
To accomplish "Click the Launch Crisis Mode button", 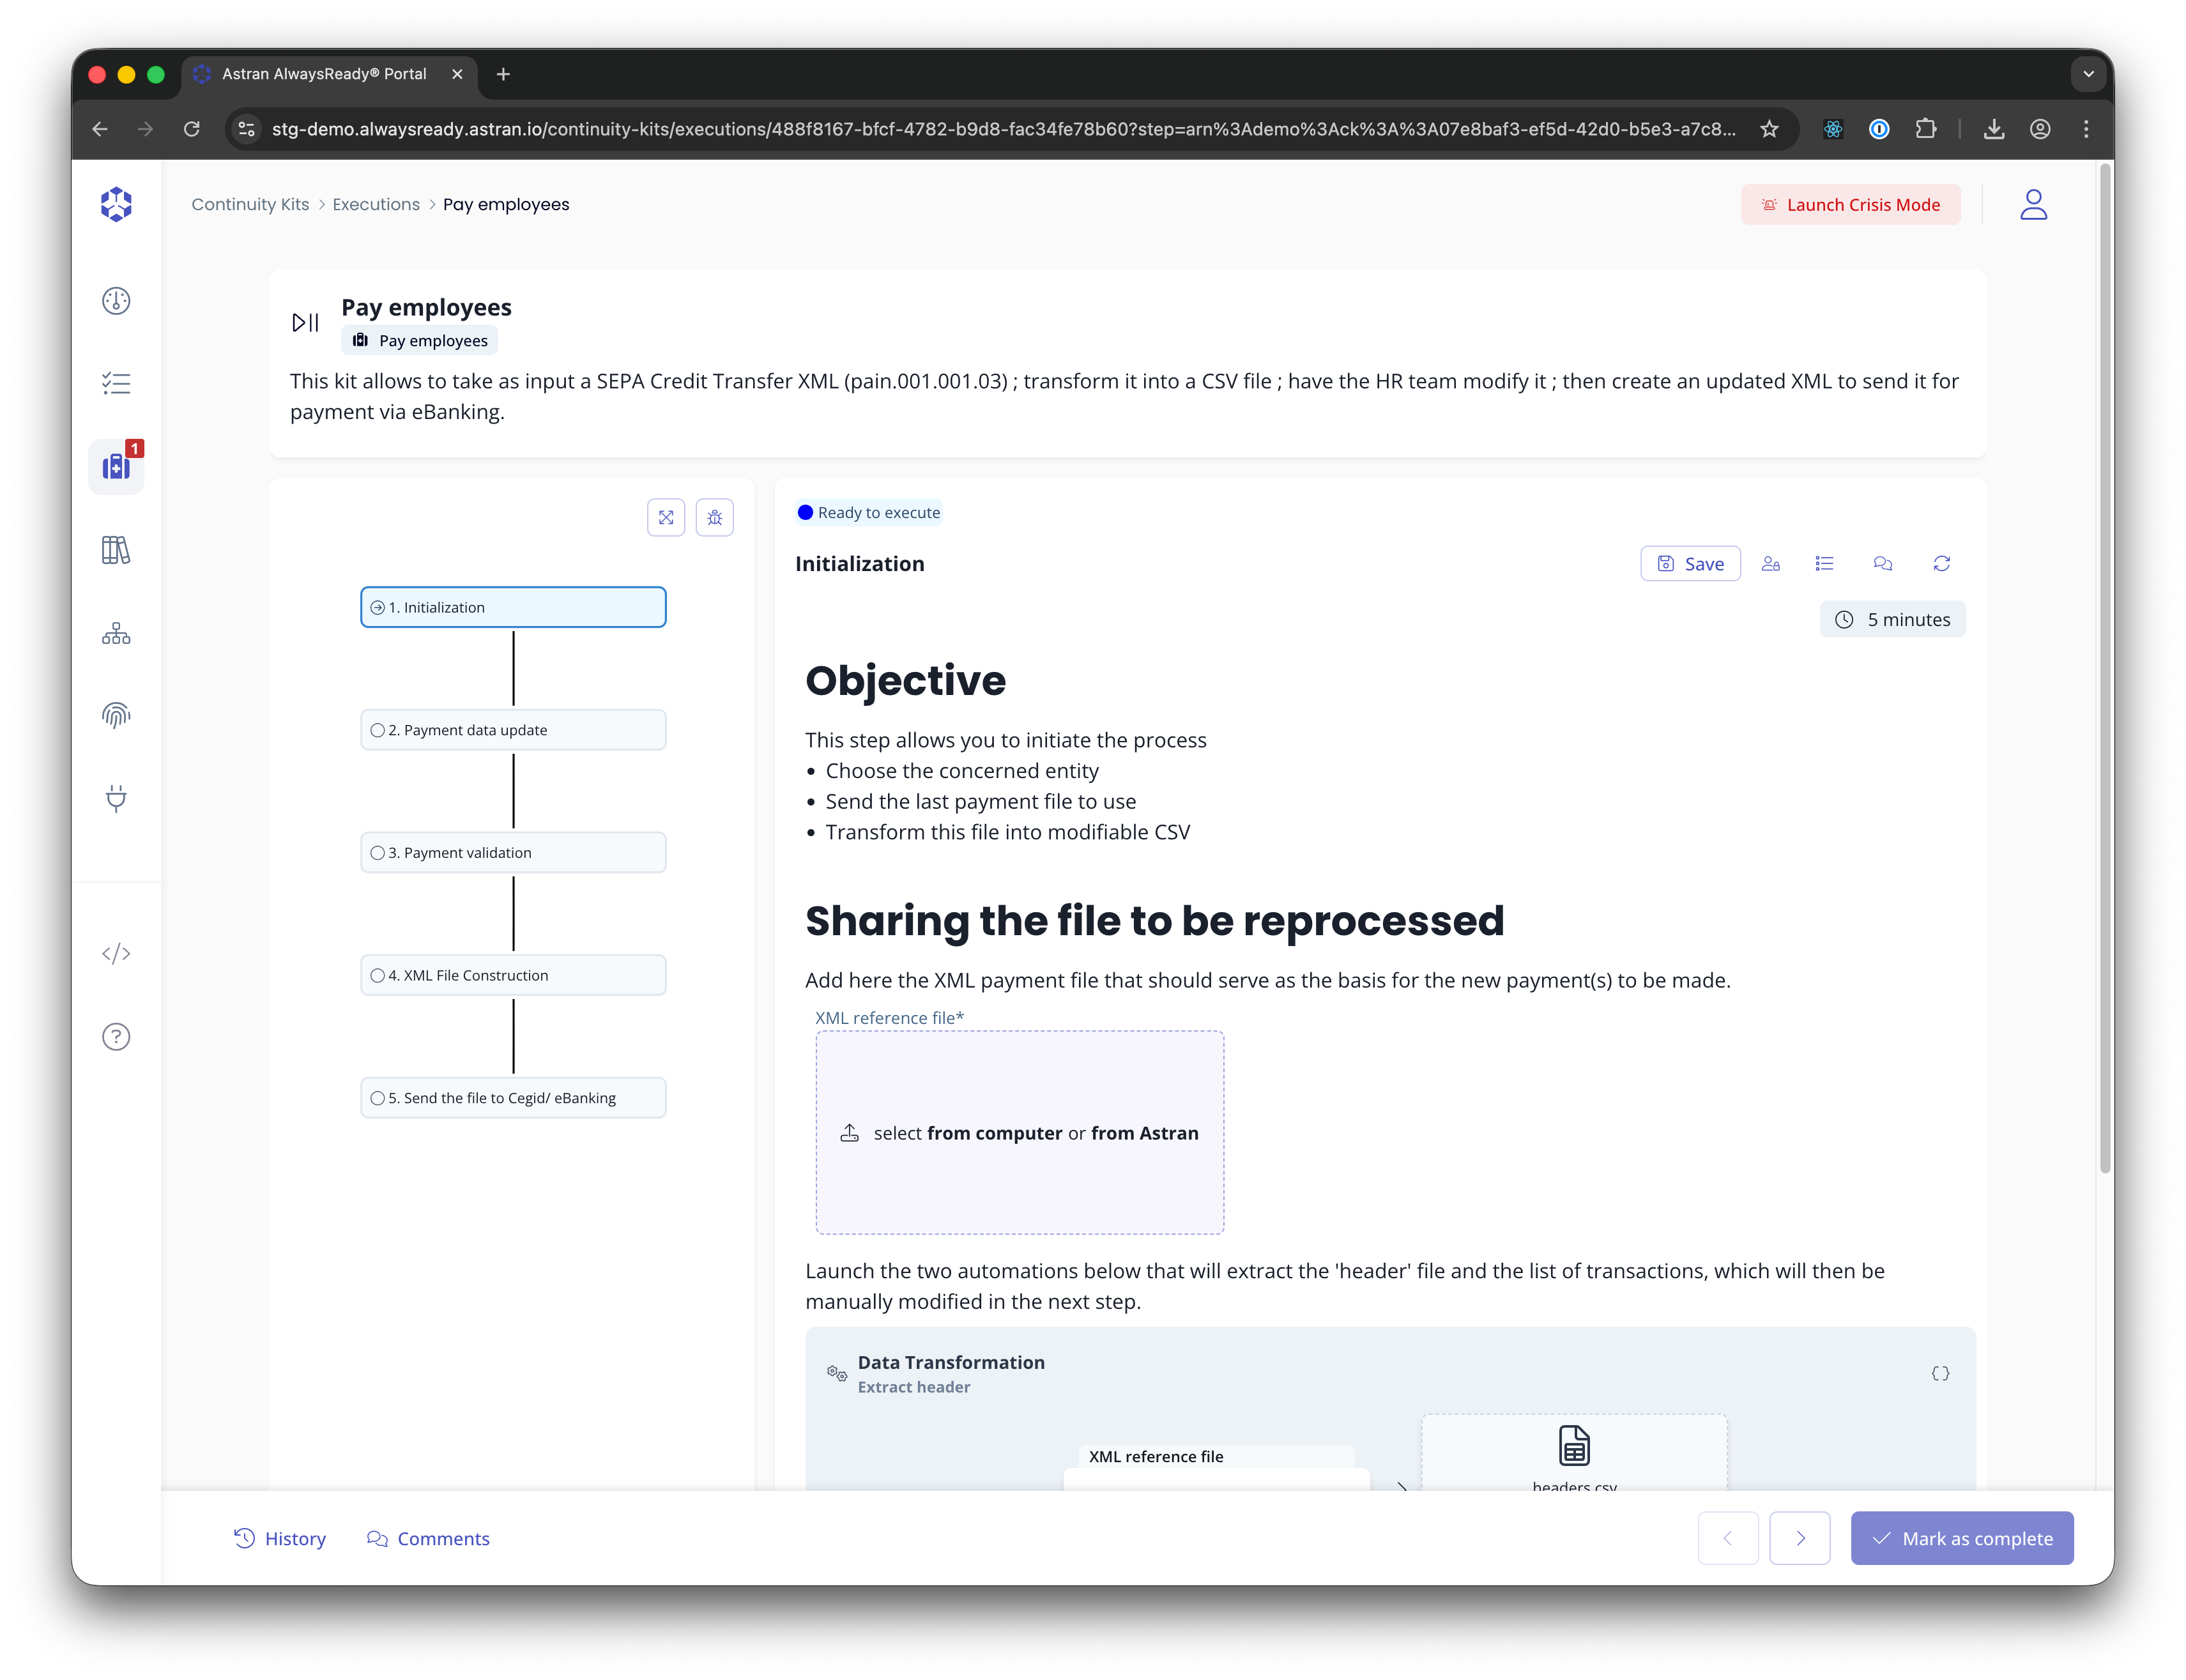I will [x=1850, y=205].
